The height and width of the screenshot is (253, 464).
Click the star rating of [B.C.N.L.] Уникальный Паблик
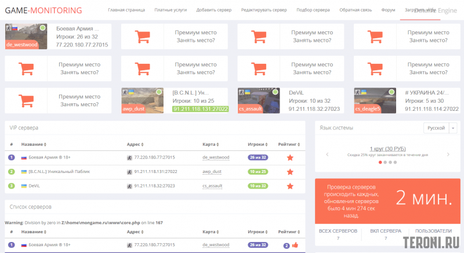290,171
